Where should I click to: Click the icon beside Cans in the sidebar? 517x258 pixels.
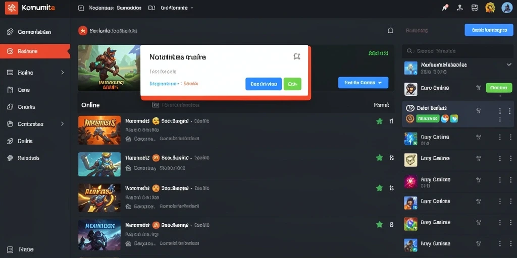pyautogui.click(x=10, y=90)
